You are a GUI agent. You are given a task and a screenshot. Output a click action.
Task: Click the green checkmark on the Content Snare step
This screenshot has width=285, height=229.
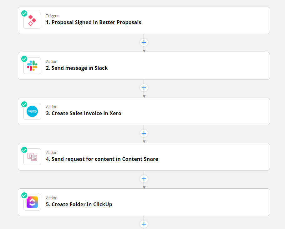[24, 150]
